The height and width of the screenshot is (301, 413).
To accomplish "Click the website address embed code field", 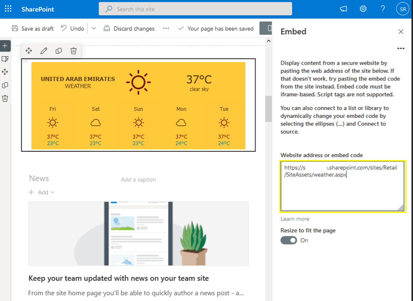I will click(342, 185).
